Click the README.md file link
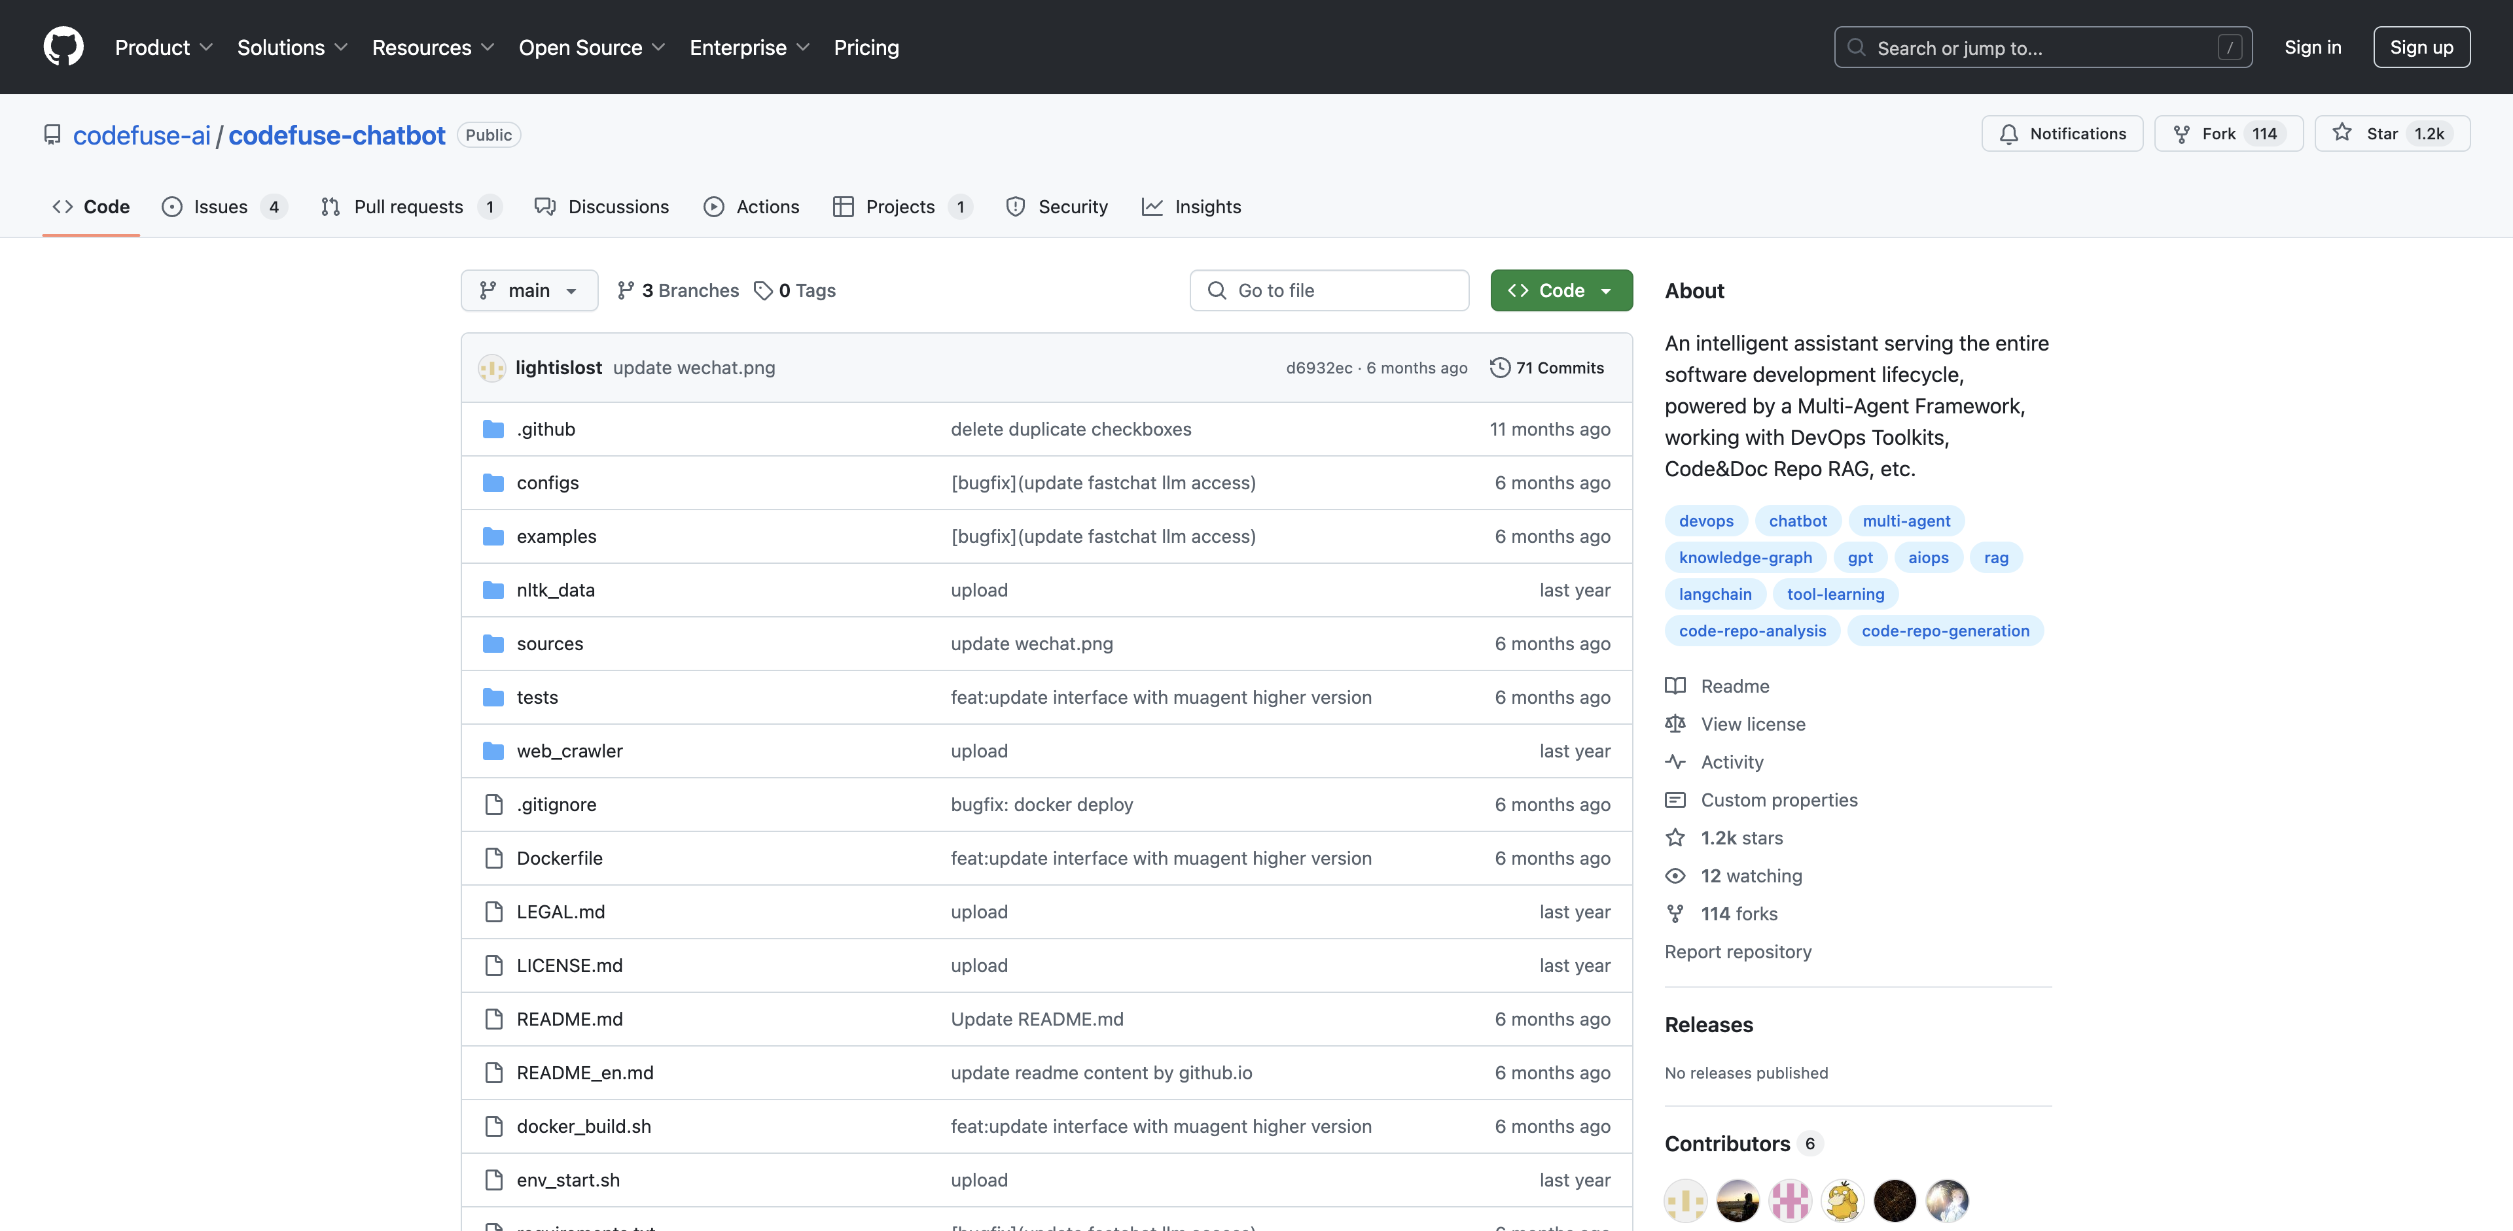The image size is (2513, 1231). pyautogui.click(x=569, y=1016)
